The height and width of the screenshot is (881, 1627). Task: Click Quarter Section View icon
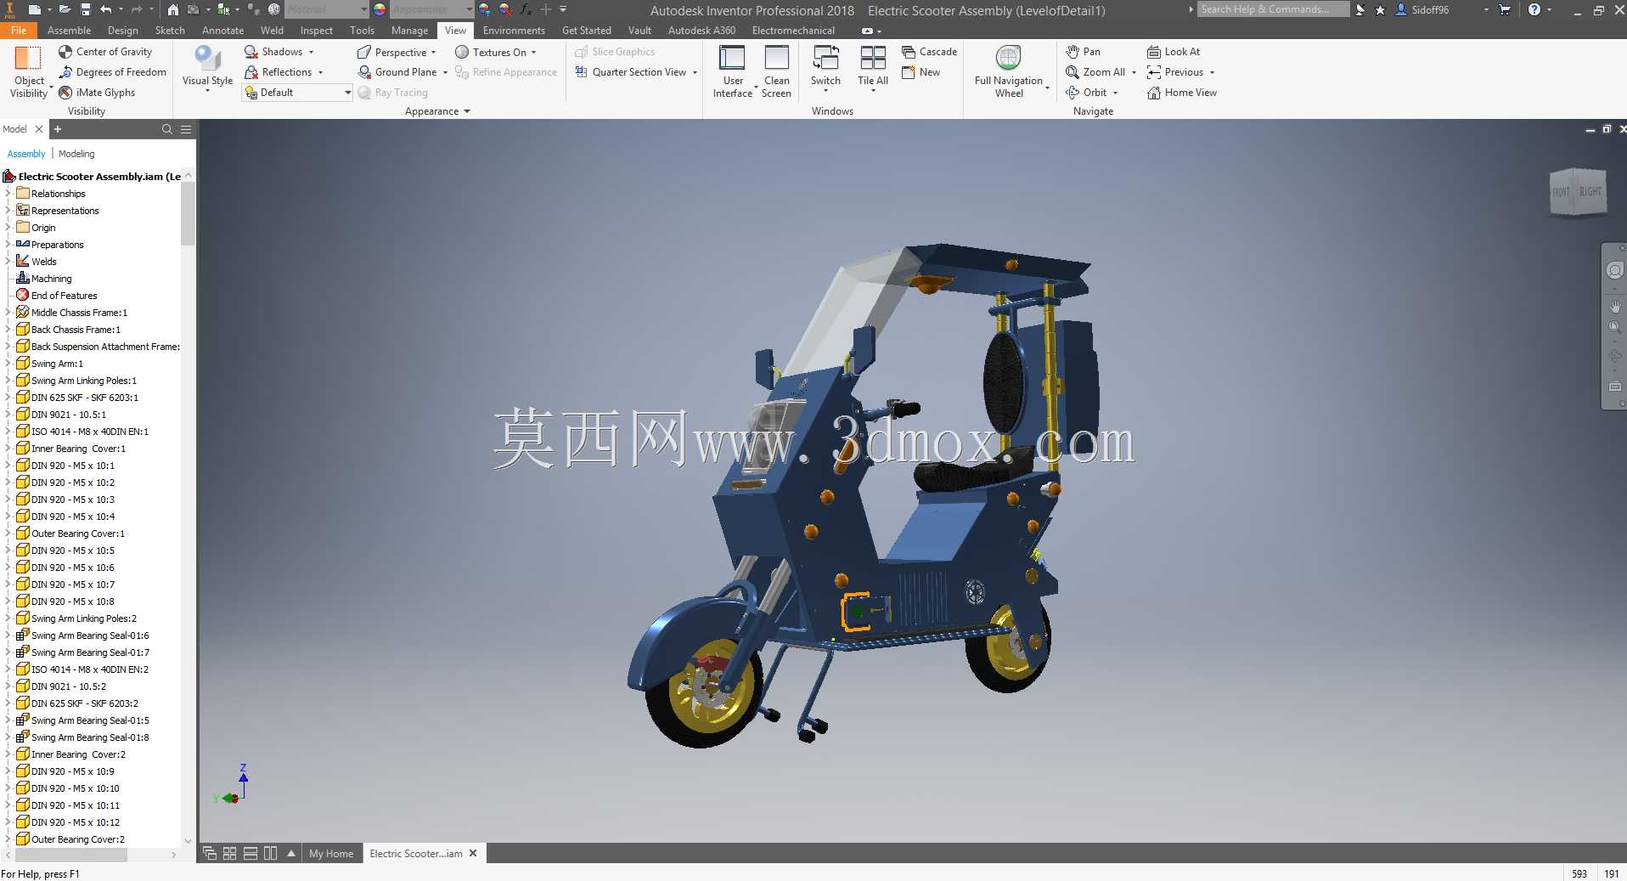(x=582, y=72)
